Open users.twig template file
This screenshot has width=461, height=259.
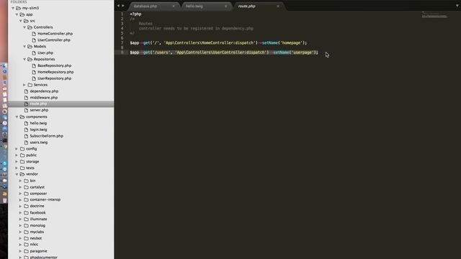38,142
